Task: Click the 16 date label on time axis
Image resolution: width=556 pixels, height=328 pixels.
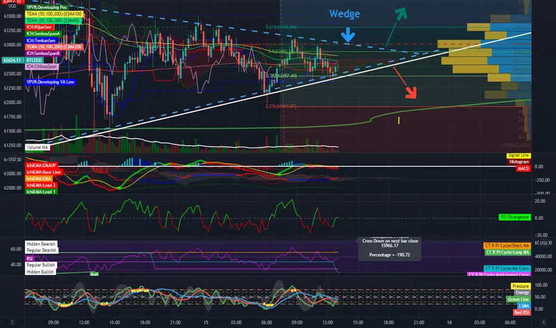Action: (x=449, y=322)
